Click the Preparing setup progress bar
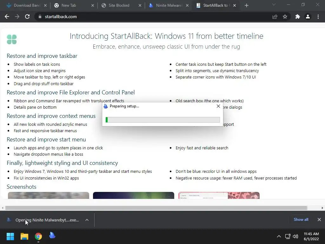The image size is (325, 244). pos(163,120)
